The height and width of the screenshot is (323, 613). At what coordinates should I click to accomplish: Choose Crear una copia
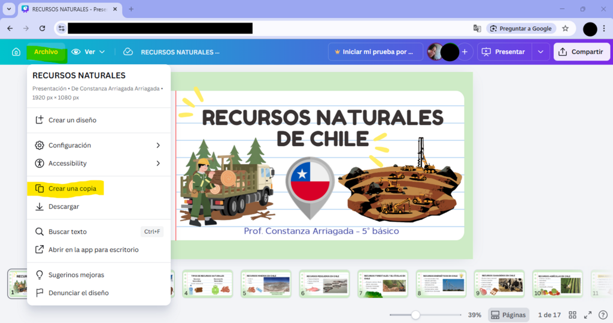[99, 188]
